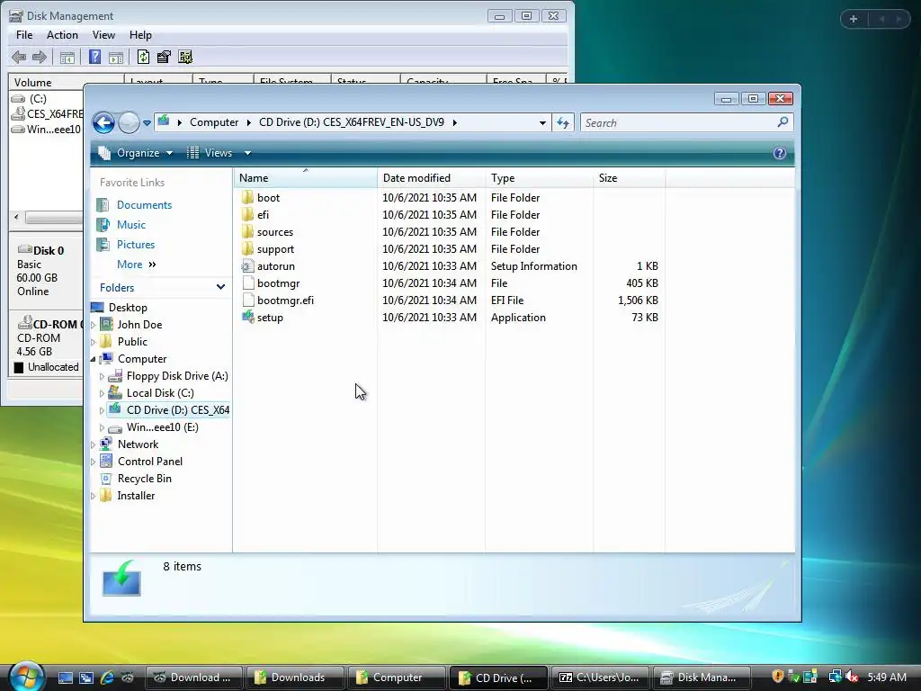
Task: Select the setup application icon
Action: point(248,317)
